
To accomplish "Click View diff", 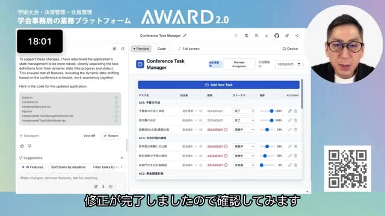I will 89,136.
